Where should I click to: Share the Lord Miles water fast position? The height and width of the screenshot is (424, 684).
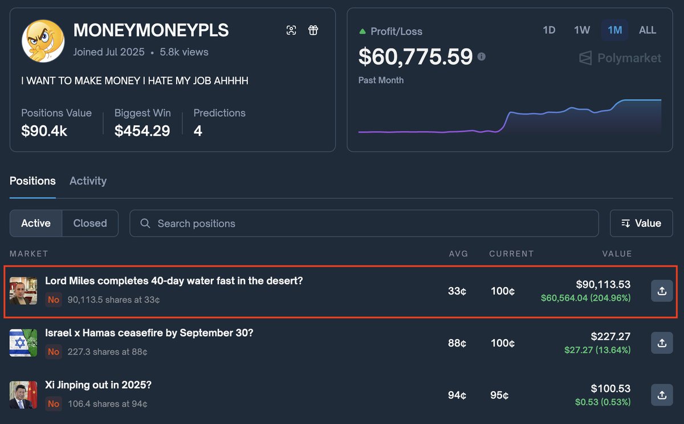(x=662, y=291)
